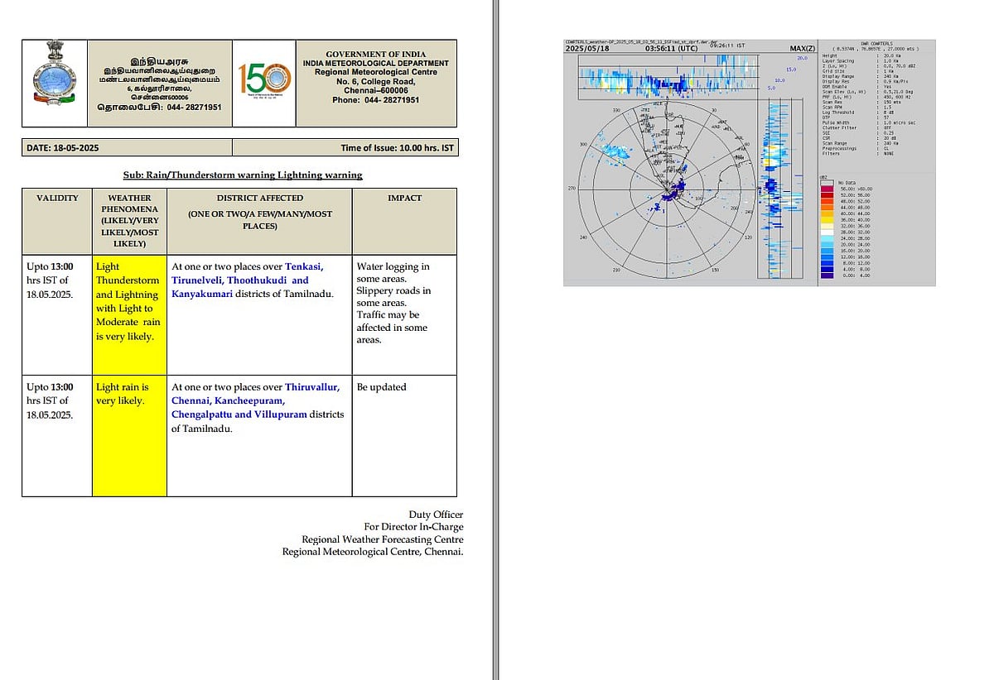Select the dark red 56.00 dBZ legend swatch

pyautogui.click(x=827, y=189)
